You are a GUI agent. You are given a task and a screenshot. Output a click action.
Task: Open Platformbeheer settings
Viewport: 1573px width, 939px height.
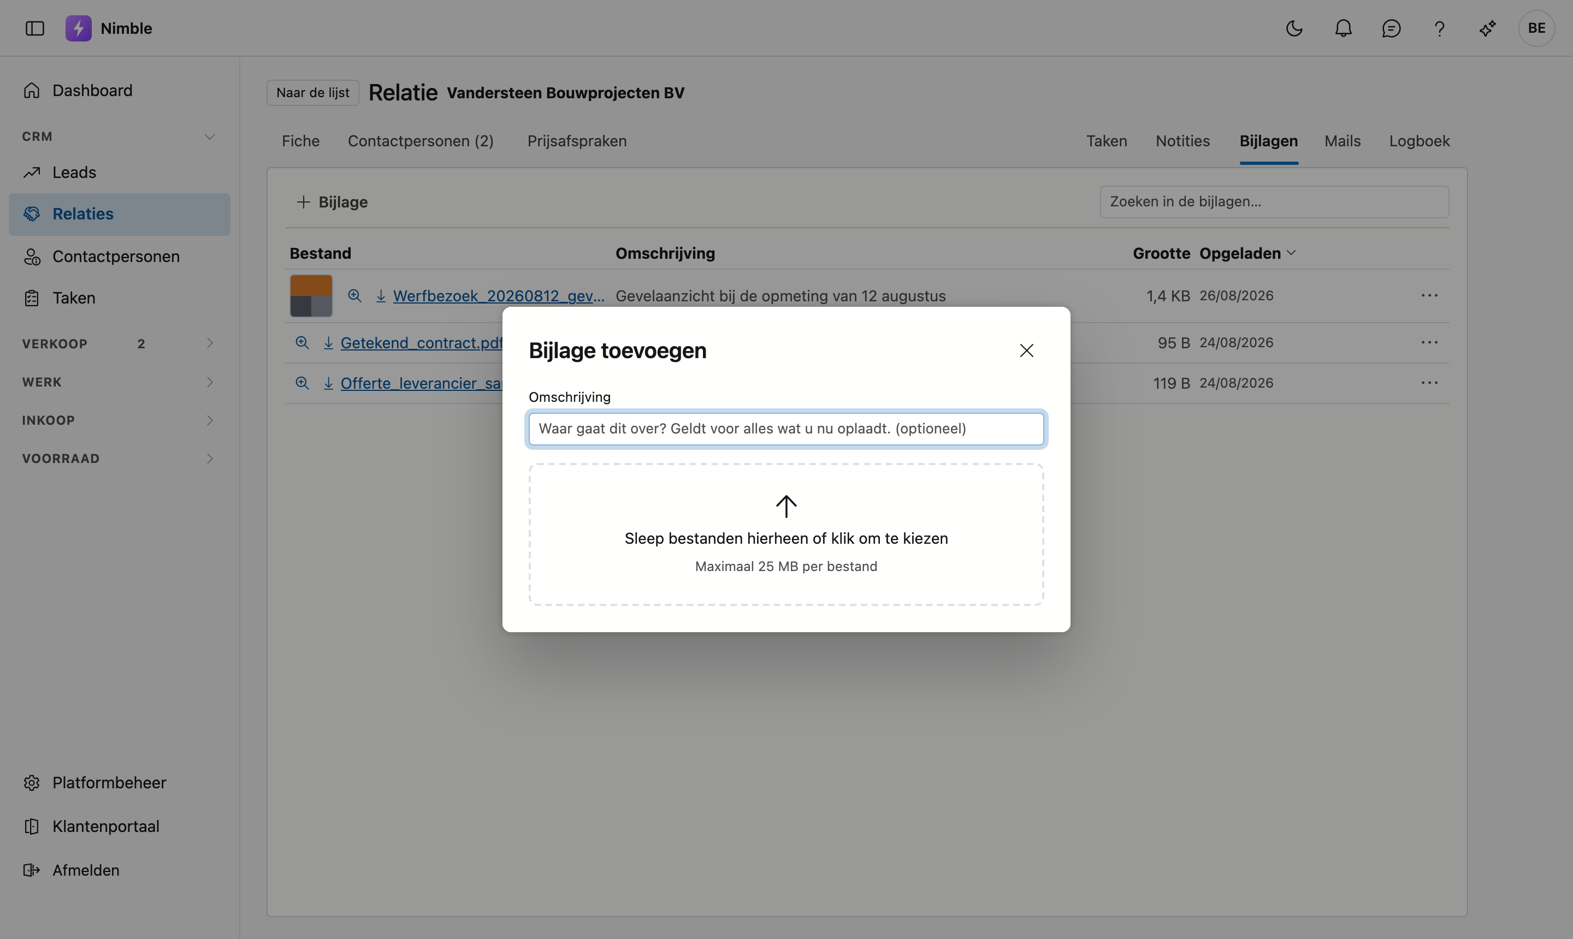pos(120,783)
